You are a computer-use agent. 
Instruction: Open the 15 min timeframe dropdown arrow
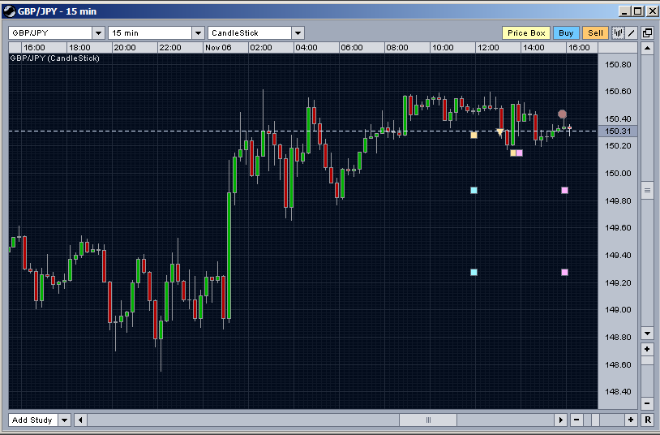pos(199,33)
